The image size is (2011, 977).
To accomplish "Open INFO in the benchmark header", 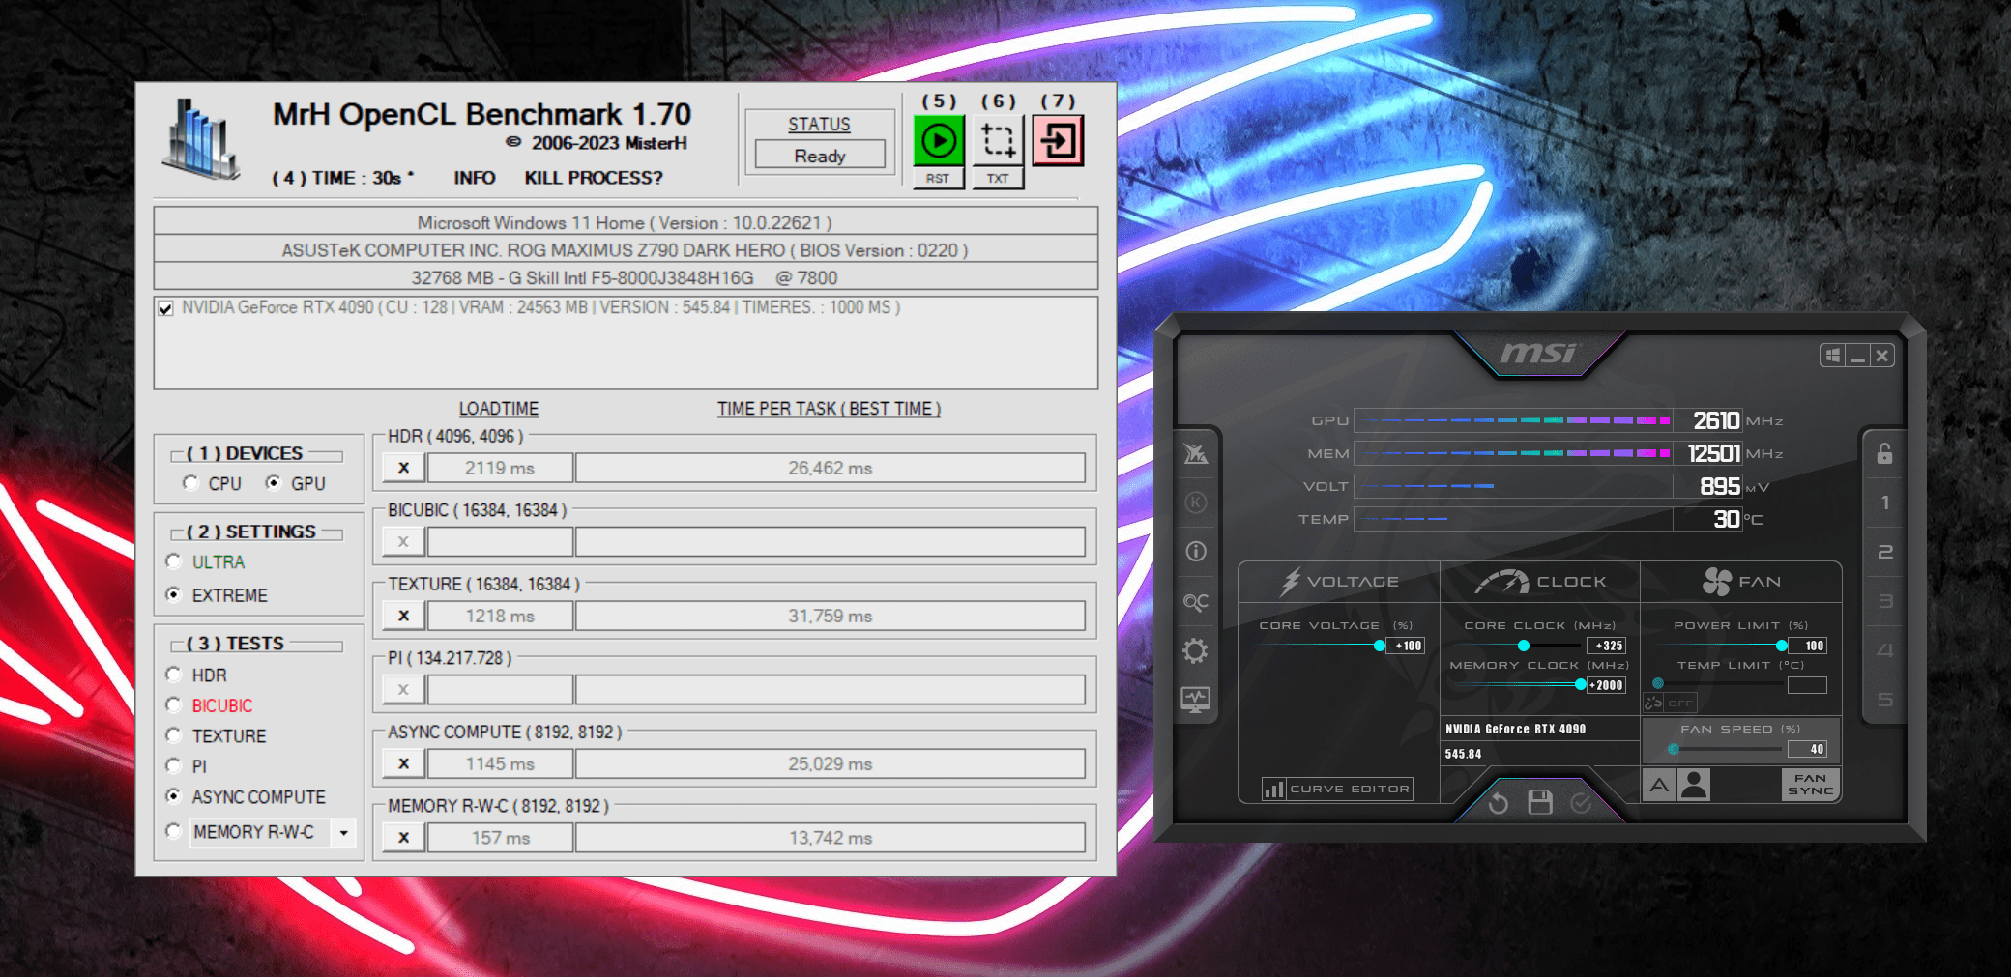I will click(475, 178).
